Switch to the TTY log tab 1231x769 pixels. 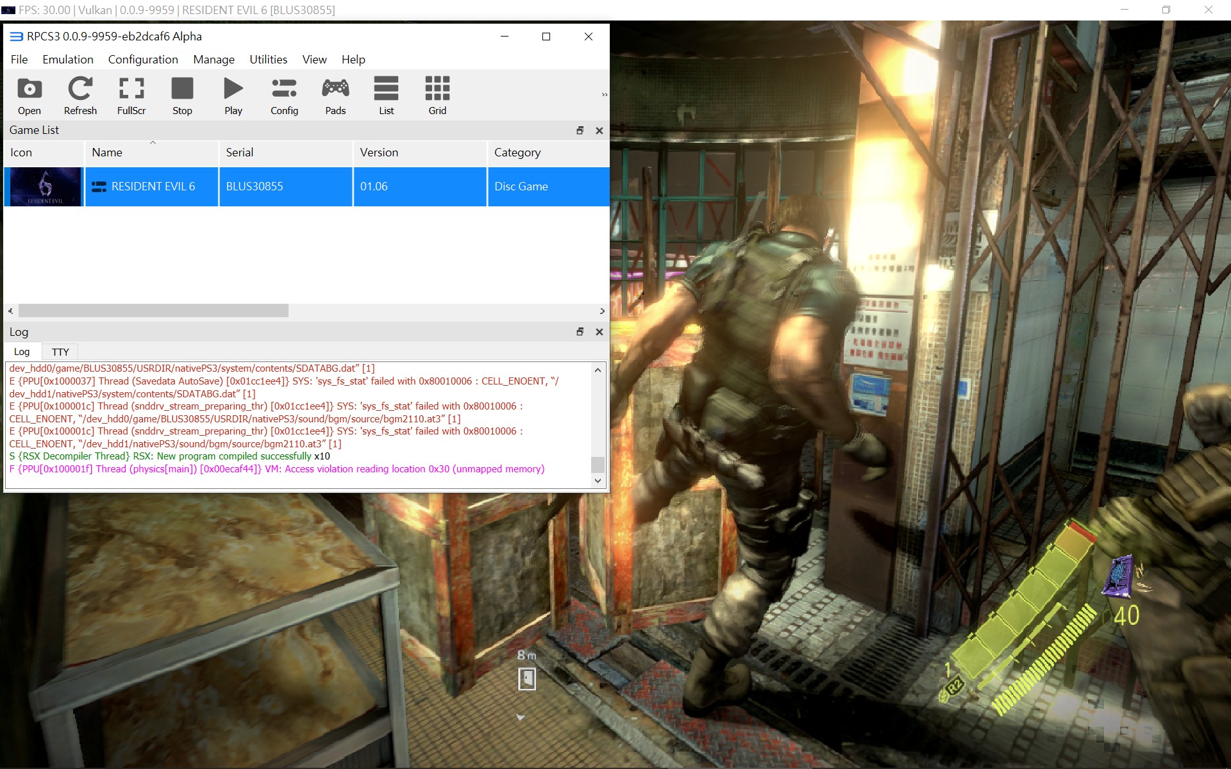[60, 352]
